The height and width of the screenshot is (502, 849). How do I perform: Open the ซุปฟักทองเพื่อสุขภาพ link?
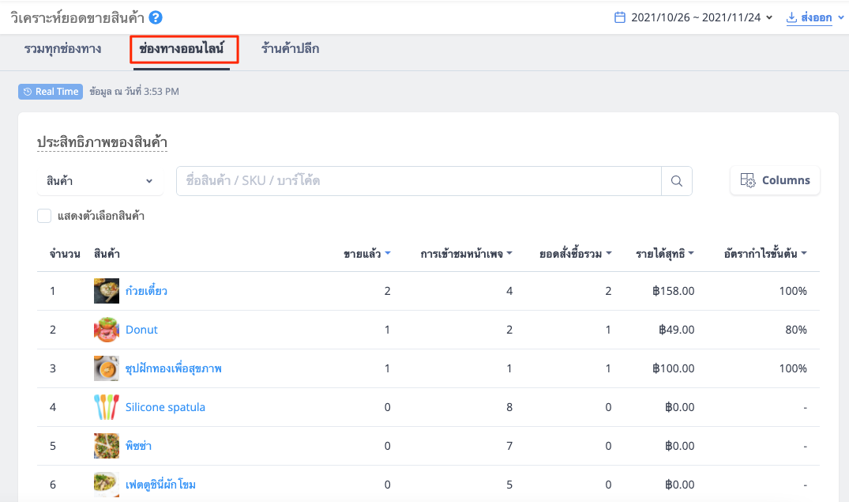pyautogui.click(x=173, y=368)
